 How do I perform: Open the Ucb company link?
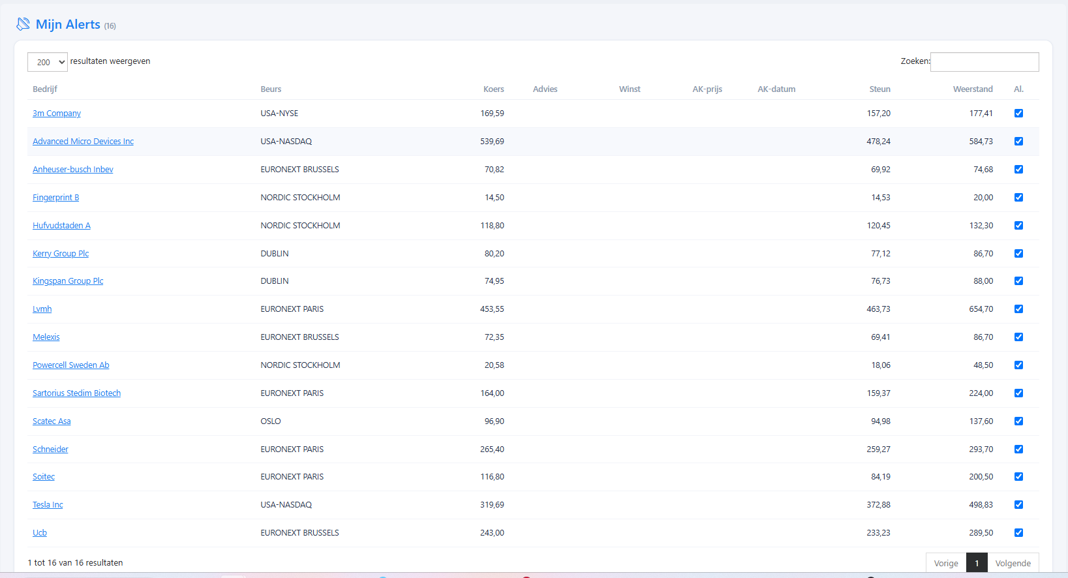coord(40,533)
